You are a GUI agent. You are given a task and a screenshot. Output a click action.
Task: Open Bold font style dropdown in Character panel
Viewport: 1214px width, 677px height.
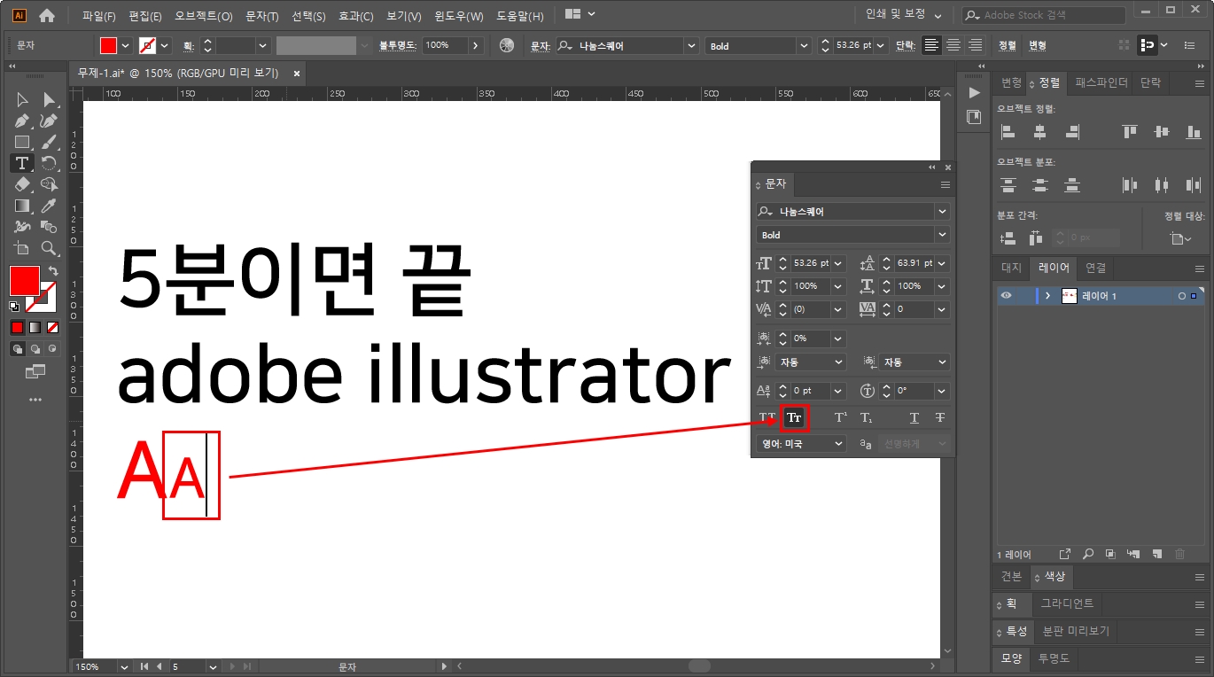tap(942, 235)
